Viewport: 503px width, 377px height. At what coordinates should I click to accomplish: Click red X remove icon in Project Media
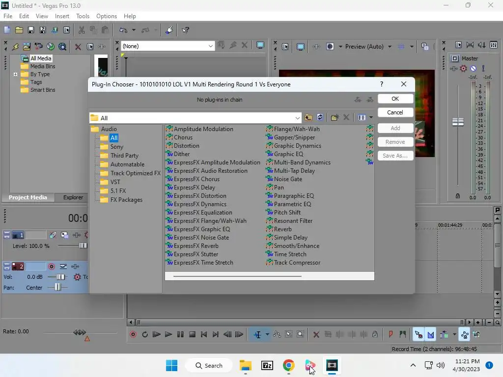[78, 47]
